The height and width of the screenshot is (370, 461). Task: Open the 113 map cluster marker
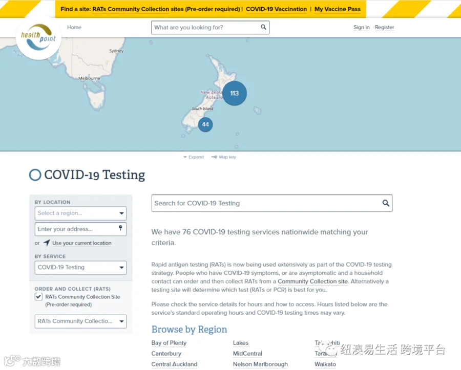[234, 93]
